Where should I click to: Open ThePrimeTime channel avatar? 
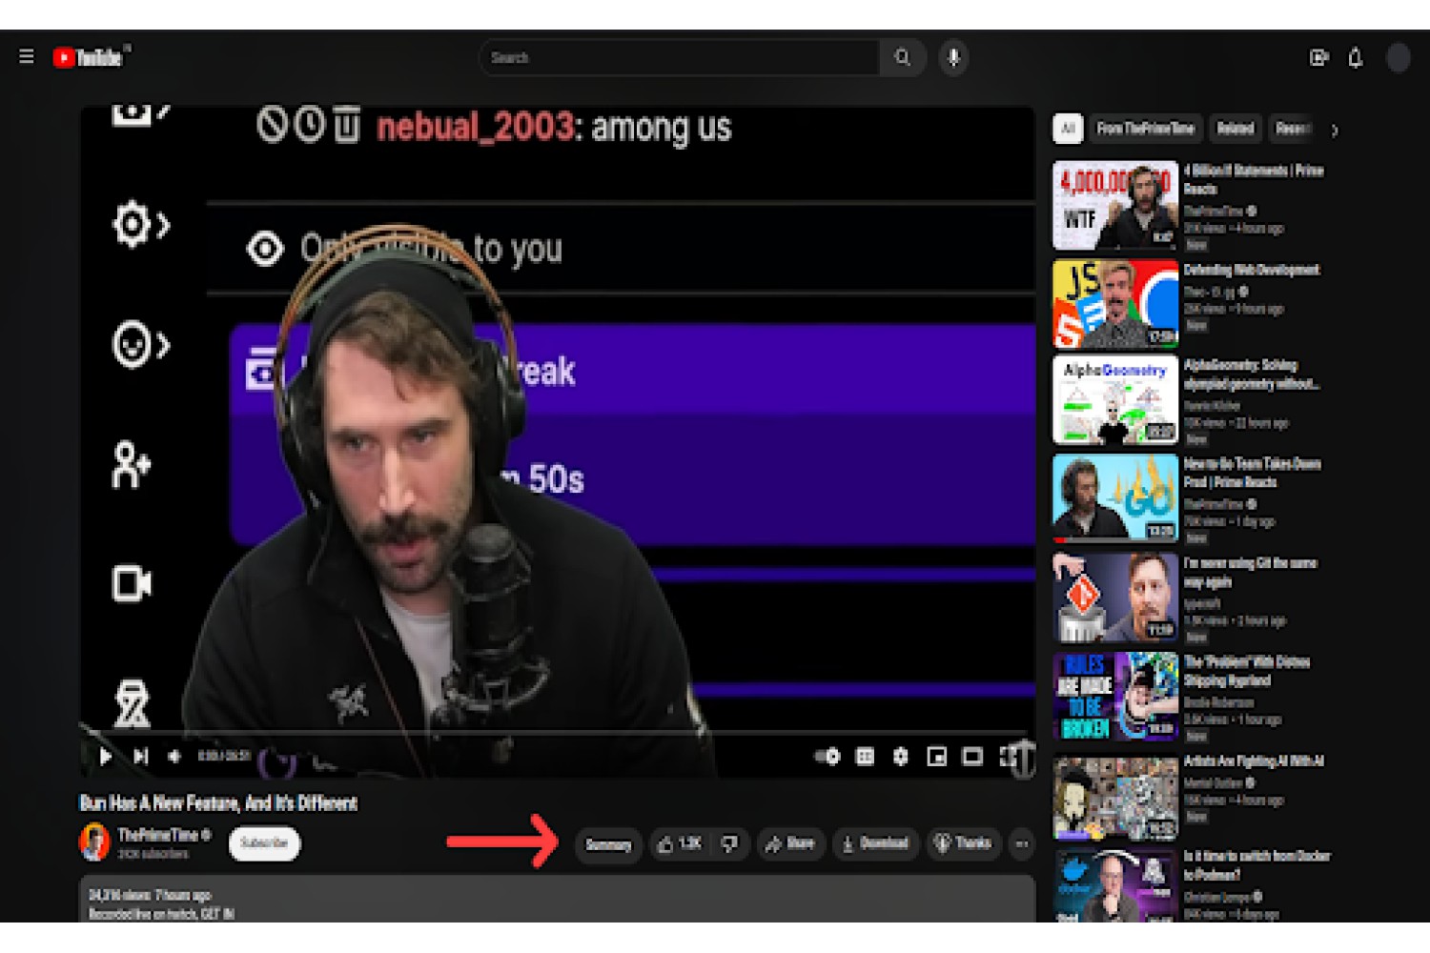click(94, 842)
